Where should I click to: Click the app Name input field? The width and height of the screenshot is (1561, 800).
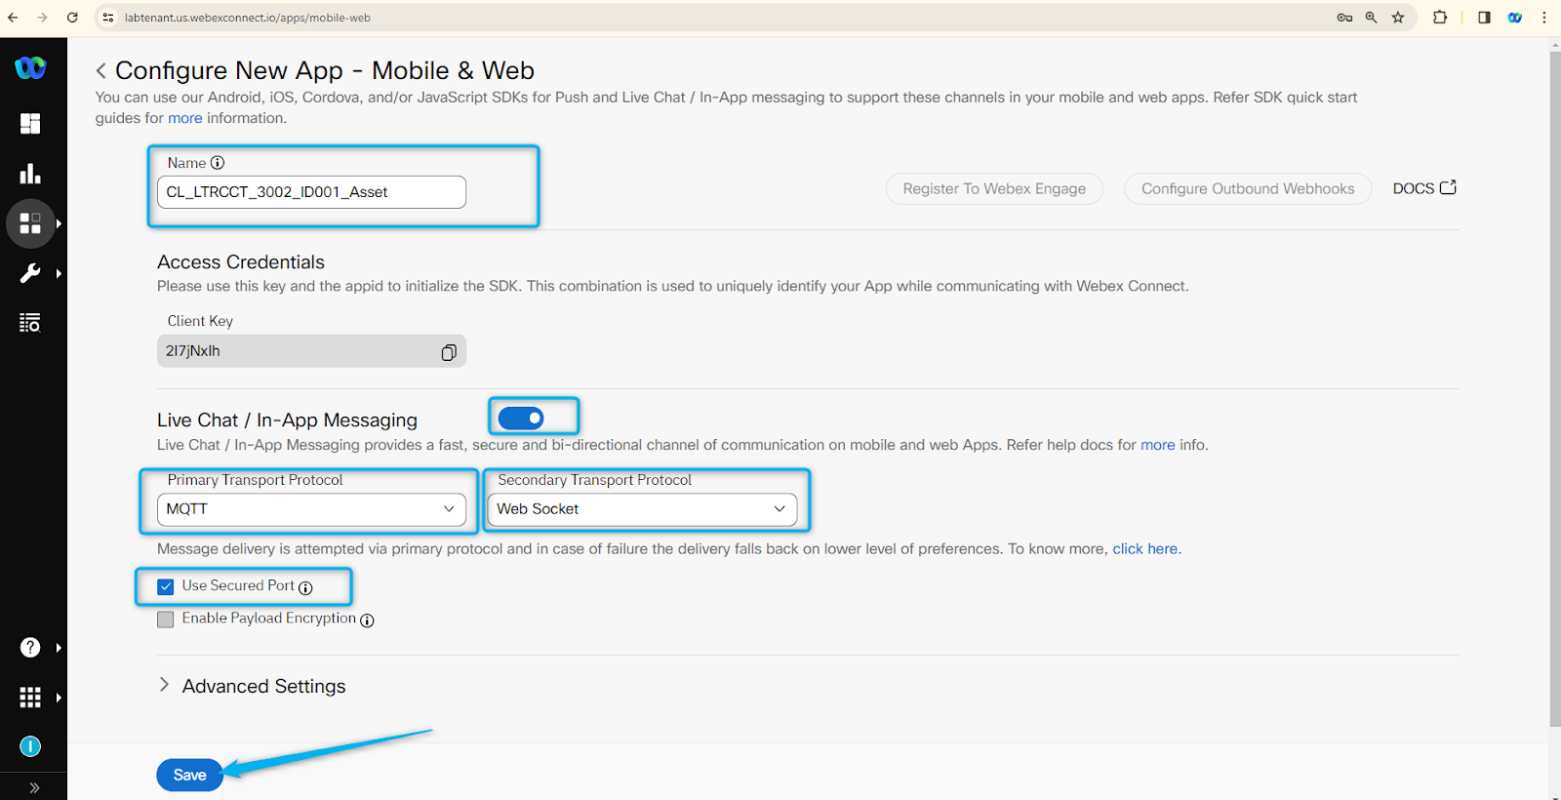point(311,192)
